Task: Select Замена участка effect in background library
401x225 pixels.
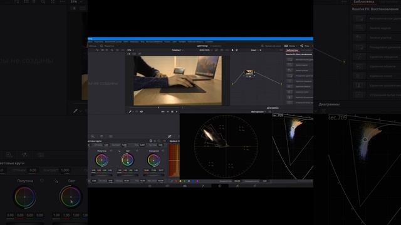Action: (x=375, y=37)
